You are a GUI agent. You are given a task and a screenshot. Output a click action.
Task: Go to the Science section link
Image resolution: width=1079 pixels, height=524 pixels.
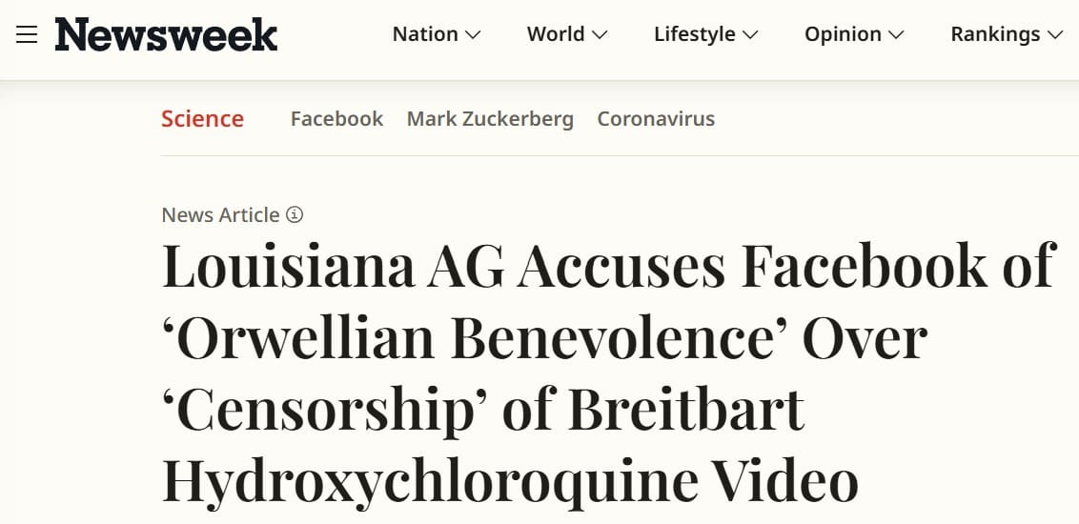pyautogui.click(x=202, y=119)
